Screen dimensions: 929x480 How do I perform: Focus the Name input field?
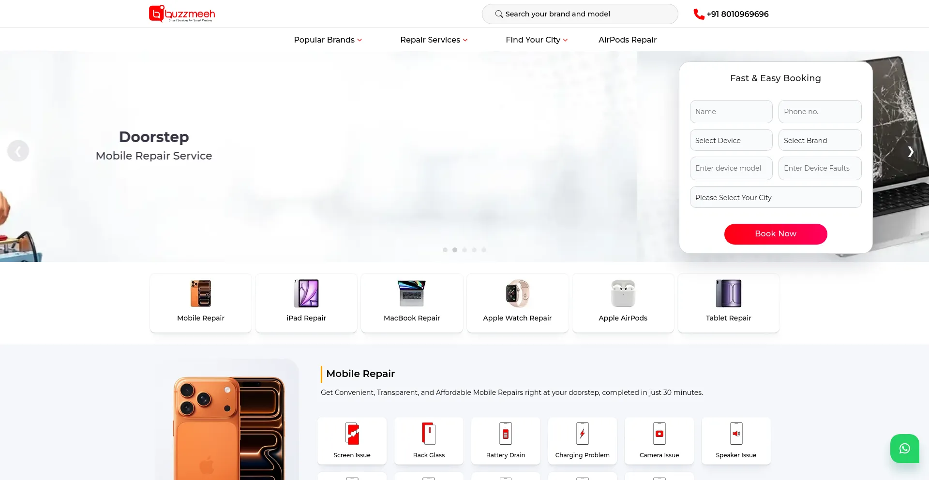point(731,112)
